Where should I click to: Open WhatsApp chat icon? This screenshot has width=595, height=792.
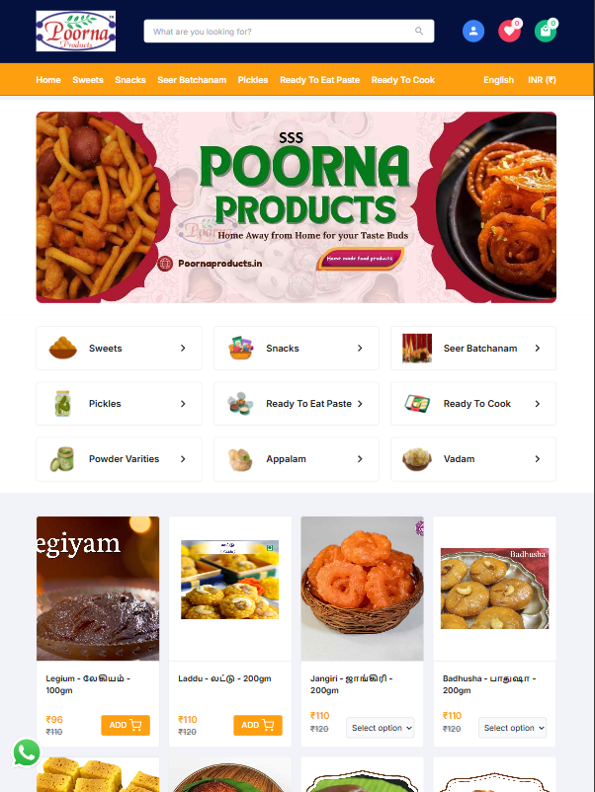point(27,753)
